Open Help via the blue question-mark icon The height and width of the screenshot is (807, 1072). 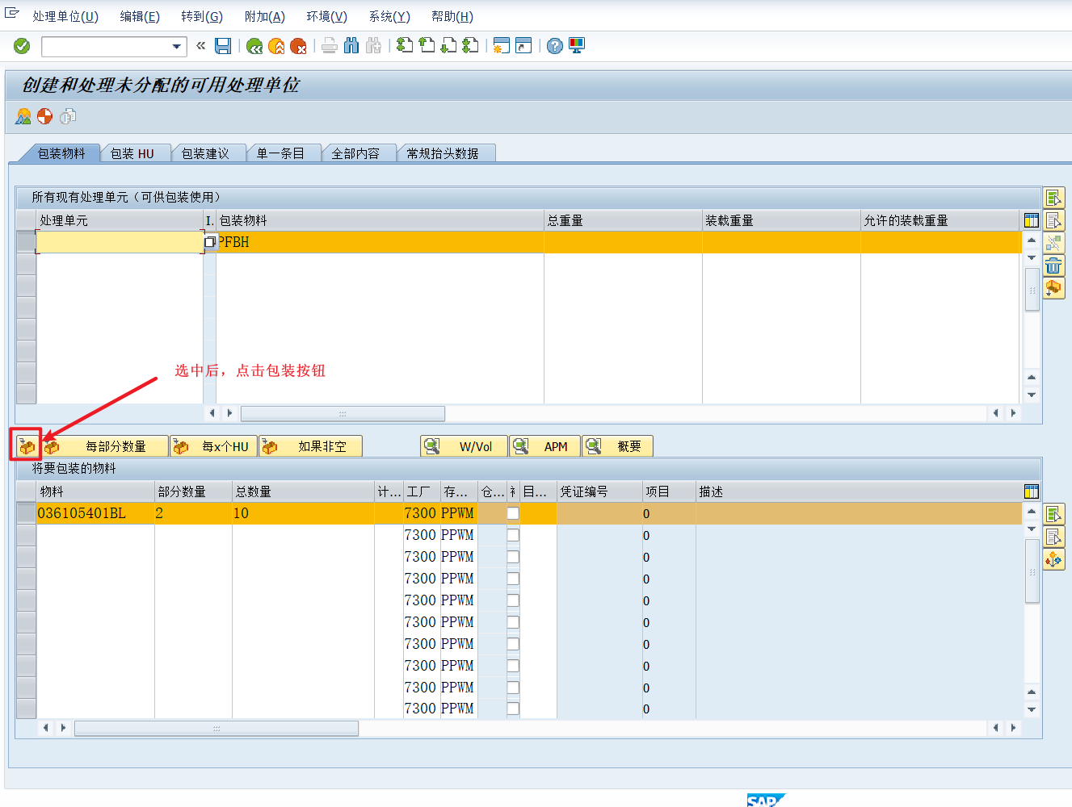pos(555,46)
